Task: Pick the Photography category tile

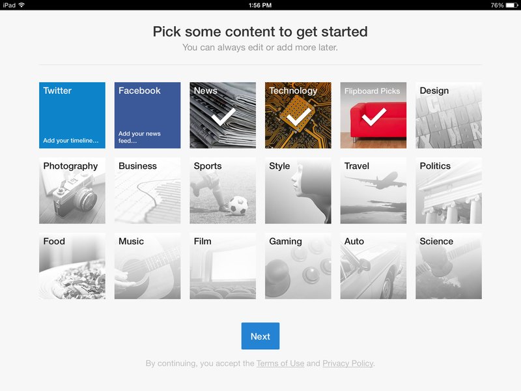Action: (72, 190)
